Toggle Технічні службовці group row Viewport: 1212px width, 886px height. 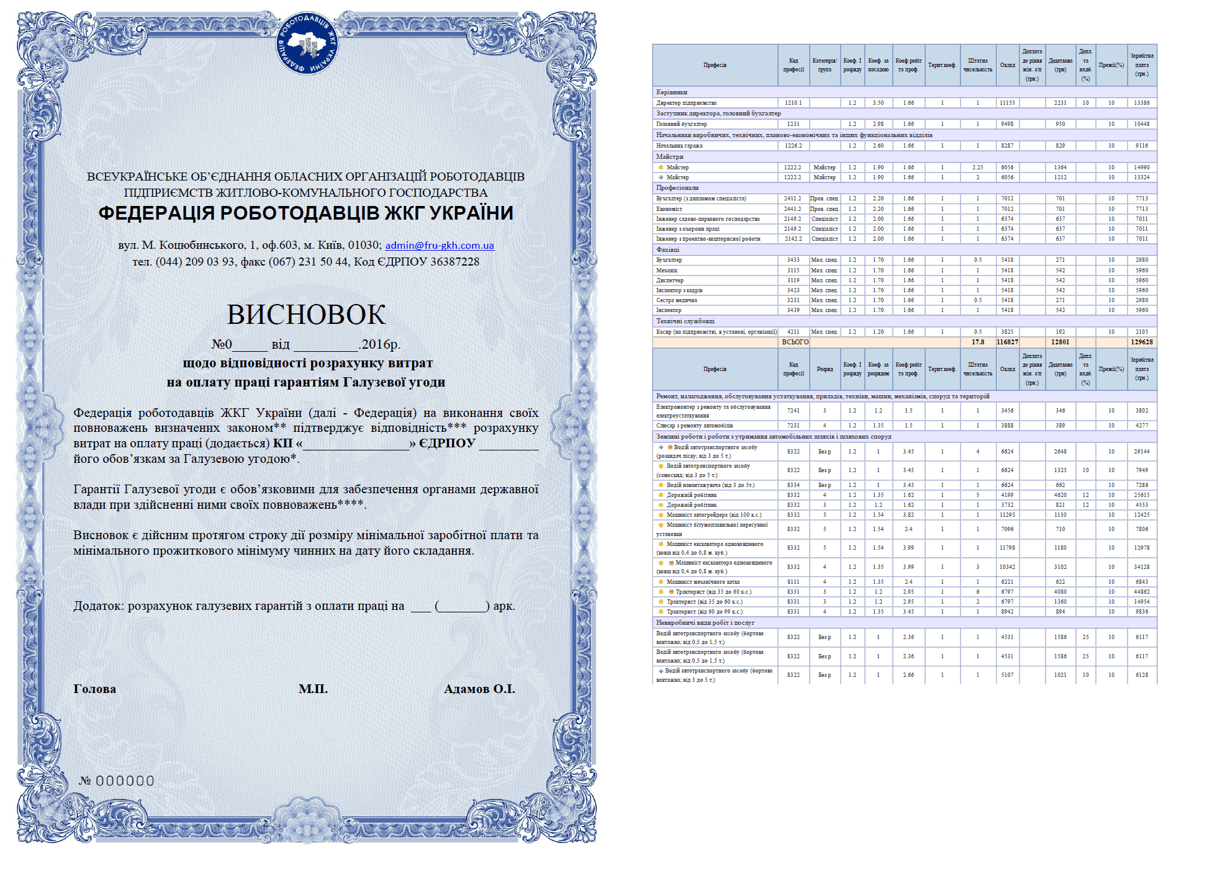(x=685, y=321)
